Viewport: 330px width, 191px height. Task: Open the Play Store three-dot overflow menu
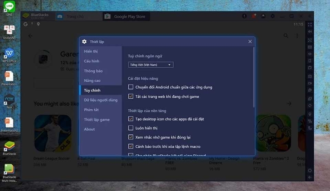(x=297, y=36)
